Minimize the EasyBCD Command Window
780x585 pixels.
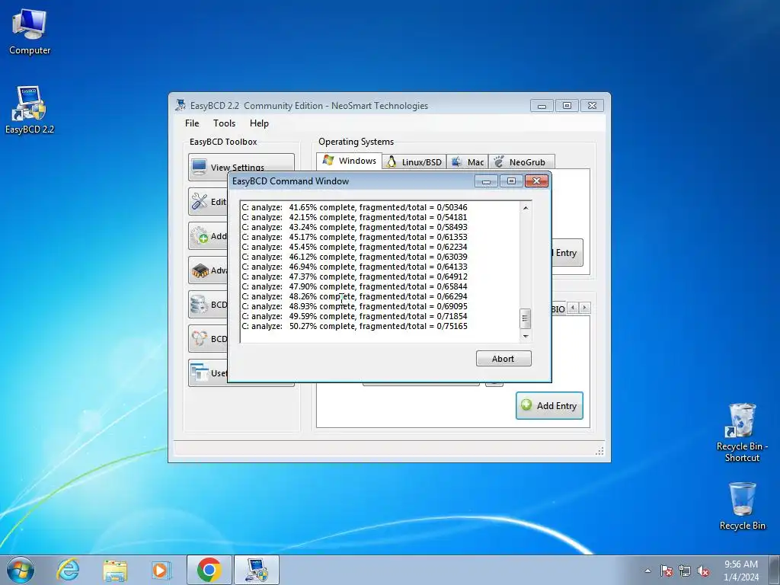click(486, 181)
